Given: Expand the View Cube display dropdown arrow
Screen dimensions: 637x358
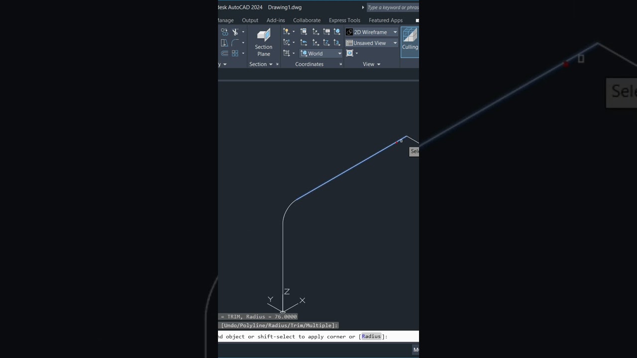Looking at the screenshot, I should coord(356,53).
